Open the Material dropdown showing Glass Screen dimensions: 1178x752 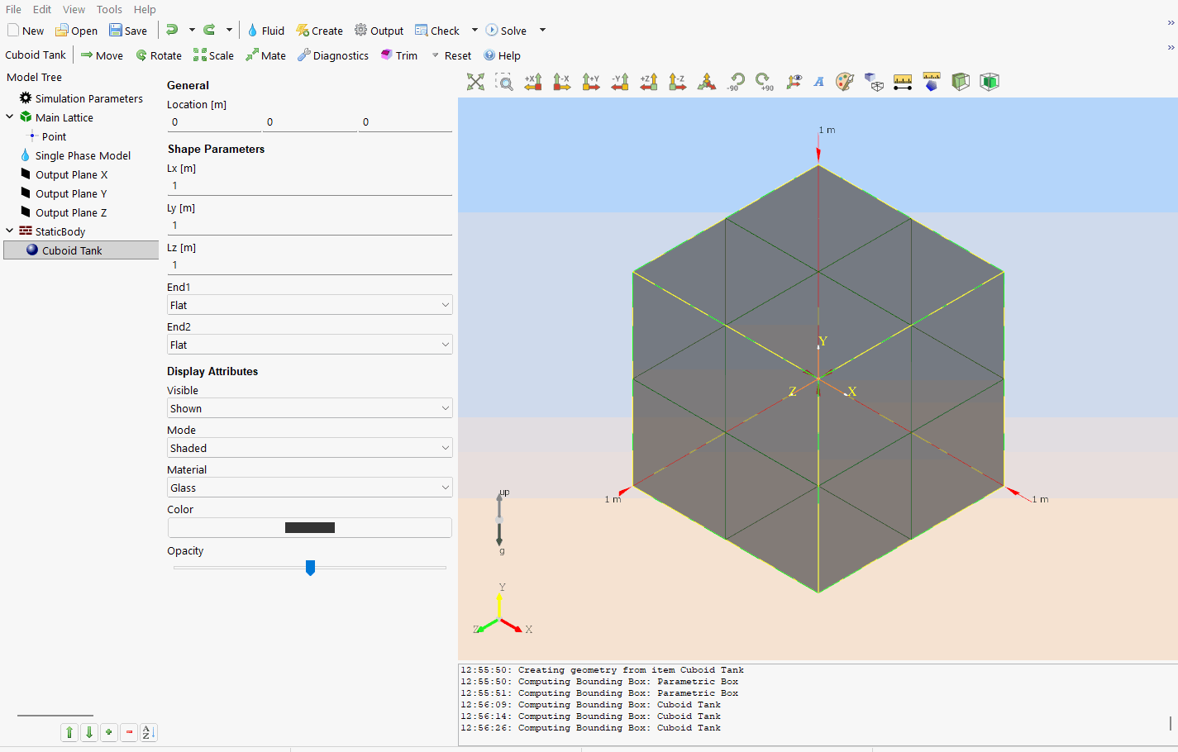click(309, 488)
